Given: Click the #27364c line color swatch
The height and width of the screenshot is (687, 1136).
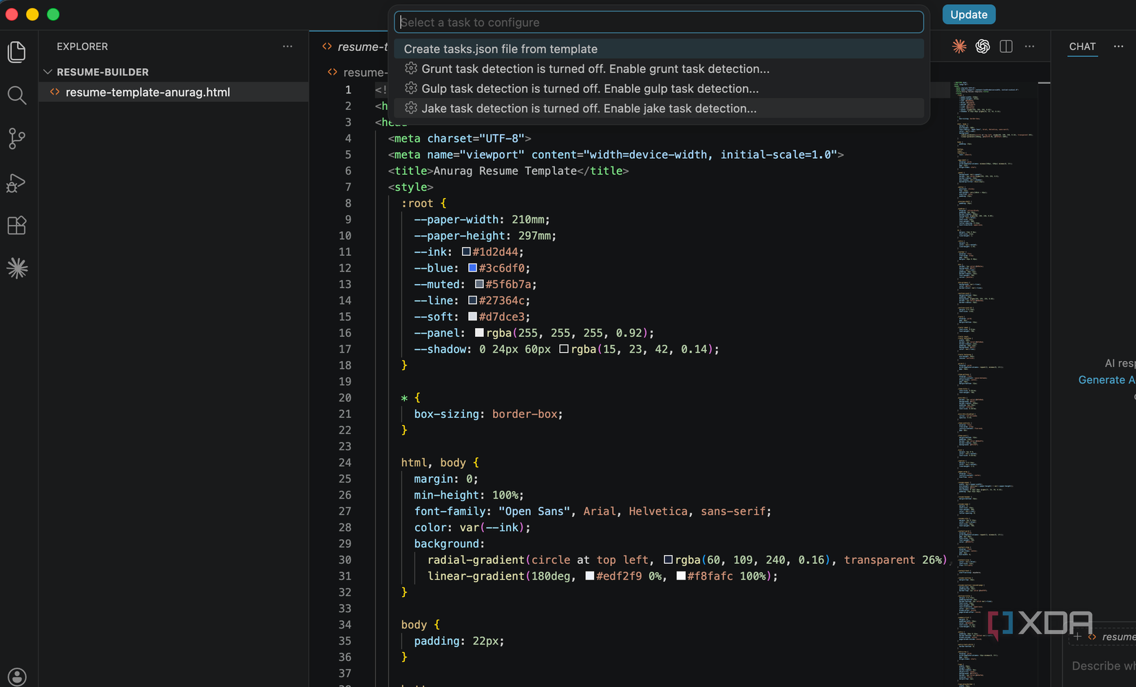Looking at the screenshot, I should click(472, 300).
